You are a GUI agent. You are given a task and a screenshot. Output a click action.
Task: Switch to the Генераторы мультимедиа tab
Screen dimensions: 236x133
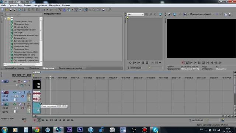70,68
